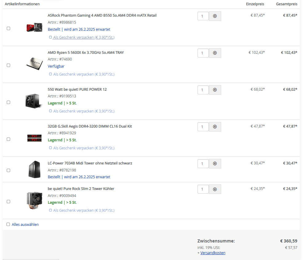The height and width of the screenshot is (260, 303).
Task: Enable gift wrapping for Ryzen 5 5600X
Action: (50, 74)
